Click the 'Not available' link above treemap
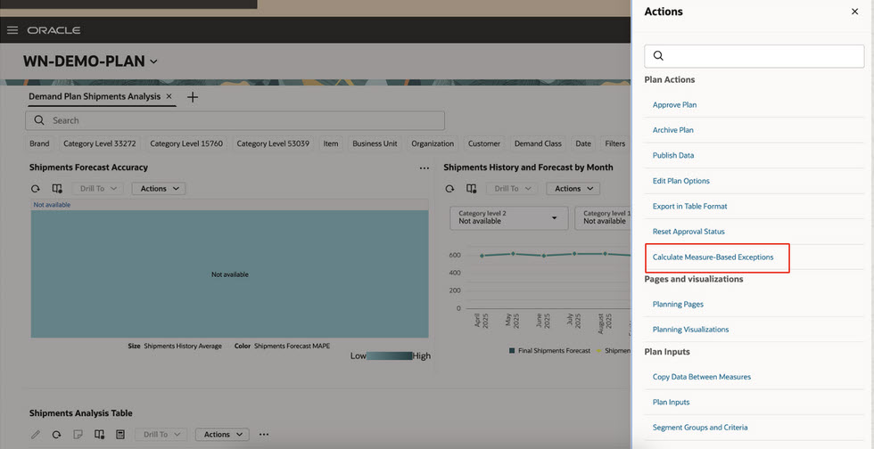 click(52, 204)
